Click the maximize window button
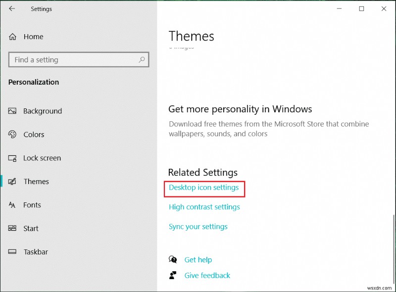Viewport: 396px width, 292px height. click(x=362, y=8)
